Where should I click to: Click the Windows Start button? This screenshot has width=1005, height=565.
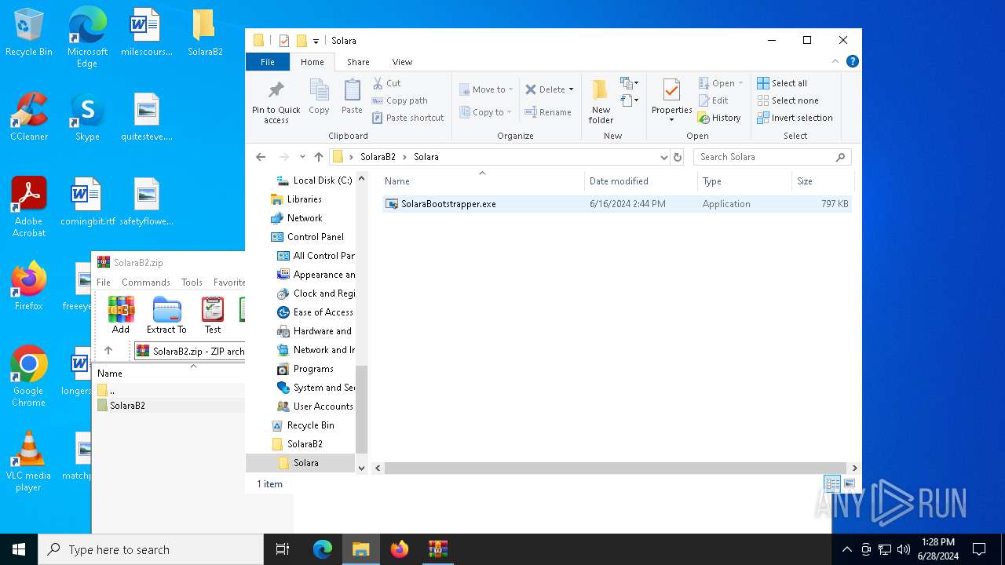[x=19, y=549]
